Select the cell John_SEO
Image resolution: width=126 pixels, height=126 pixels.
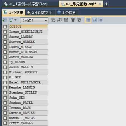click(x=28, y=98)
